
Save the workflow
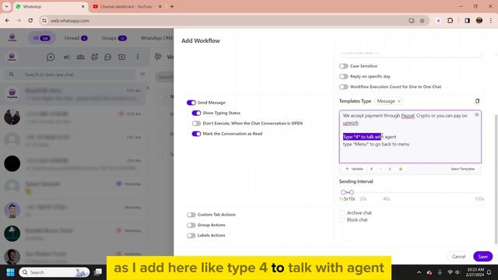tap(482, 257)
